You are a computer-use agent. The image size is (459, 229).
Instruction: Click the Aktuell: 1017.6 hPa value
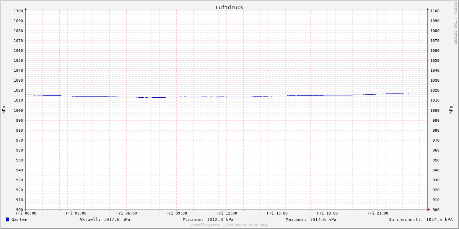[x=105, y=219]
